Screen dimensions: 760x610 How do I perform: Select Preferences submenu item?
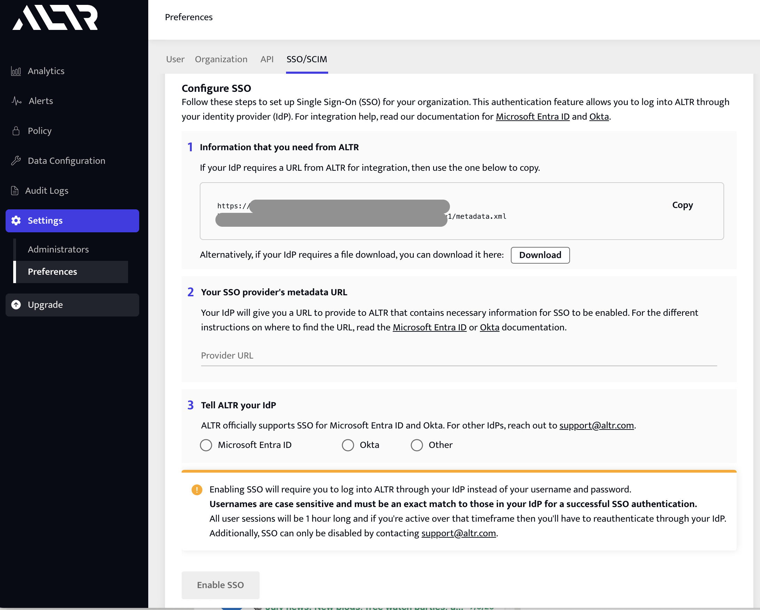[x=71, y=272]
